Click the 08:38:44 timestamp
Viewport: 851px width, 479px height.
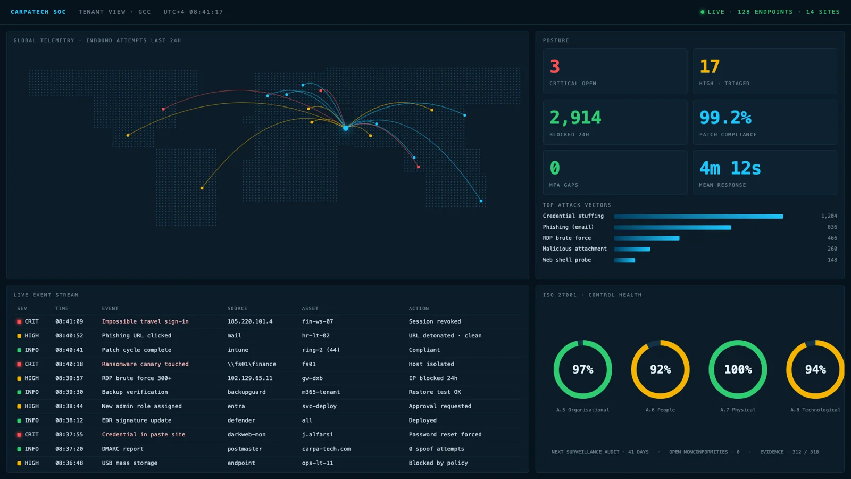tap(69, 407)
